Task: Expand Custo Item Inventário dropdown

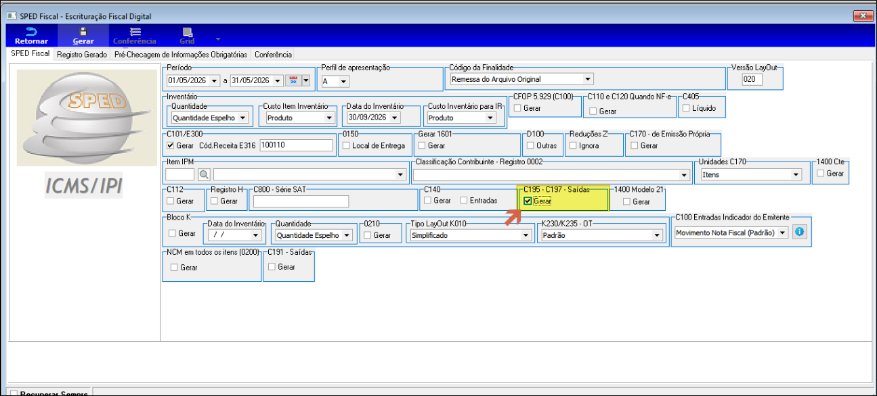Action: (330, 118)
